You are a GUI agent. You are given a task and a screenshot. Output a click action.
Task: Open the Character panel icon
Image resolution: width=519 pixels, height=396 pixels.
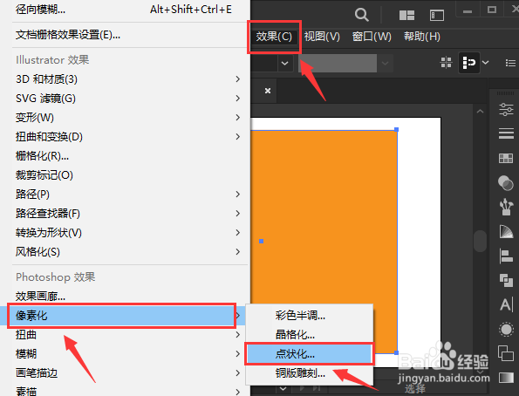[507, 304]
